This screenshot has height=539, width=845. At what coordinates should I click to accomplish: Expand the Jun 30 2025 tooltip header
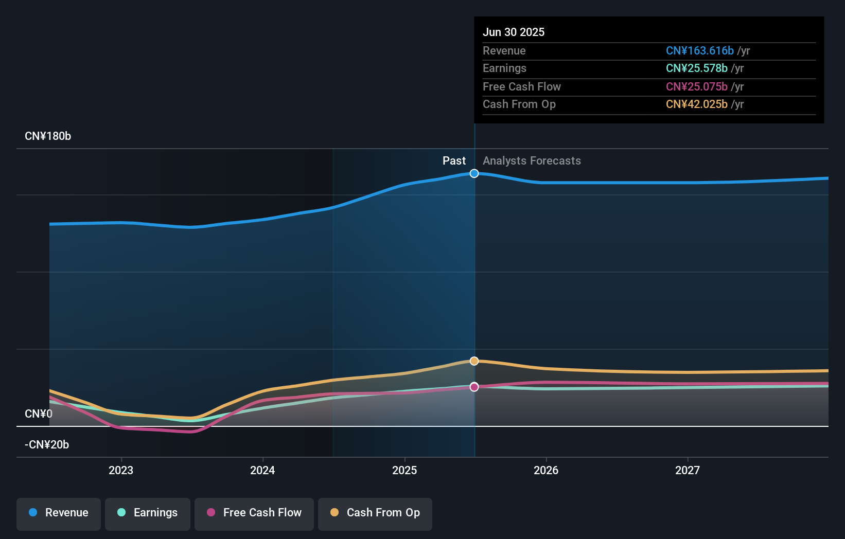click(514, 32)
